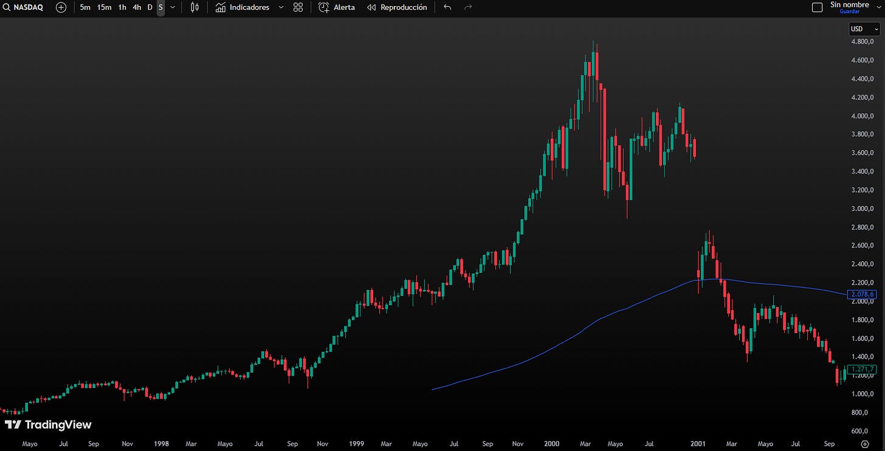Create an Alerta
Image resolution: width=885 pixels, height=451 pixels.
coord(337,7)
